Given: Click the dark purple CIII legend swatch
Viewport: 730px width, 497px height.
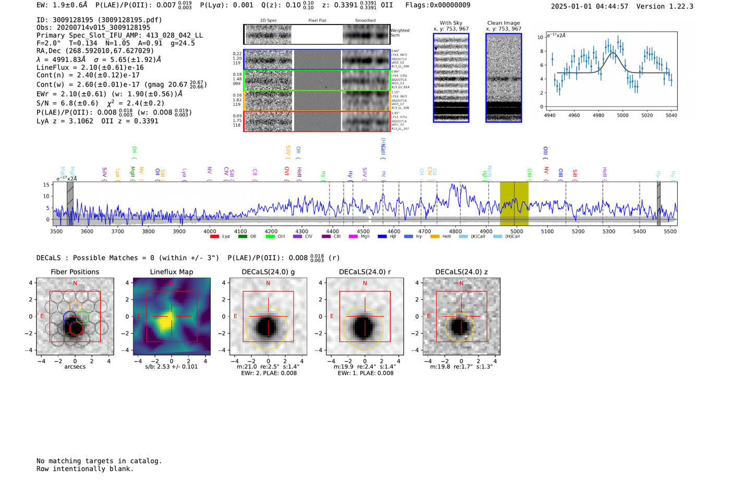Looking at the screenshot, I should point(326,237).
